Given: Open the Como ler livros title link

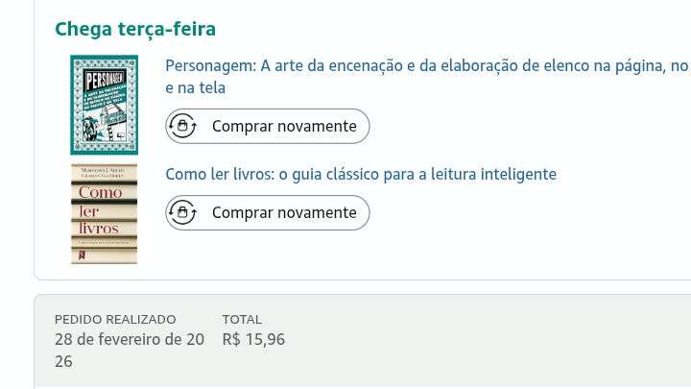Looking at the screenshot, I should 361,174.
